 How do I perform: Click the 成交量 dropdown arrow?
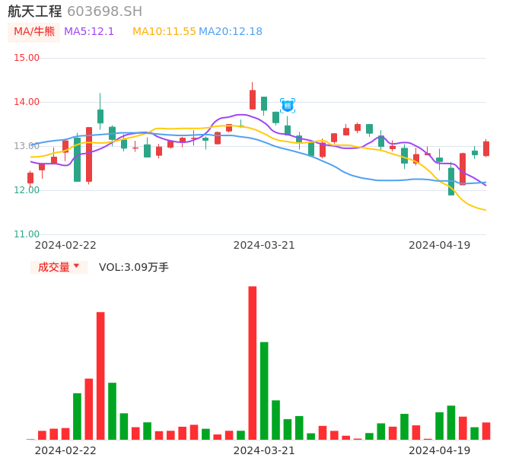[76, 266]
